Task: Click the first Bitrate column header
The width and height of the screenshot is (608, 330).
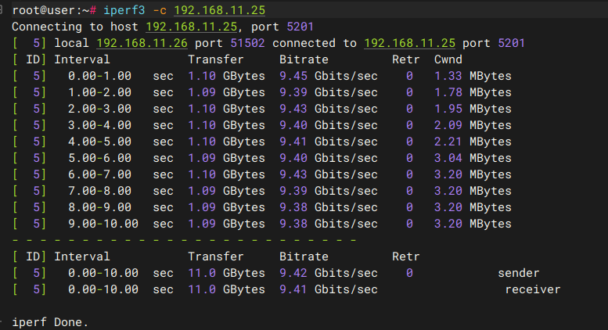Action: tap(304, 59)
